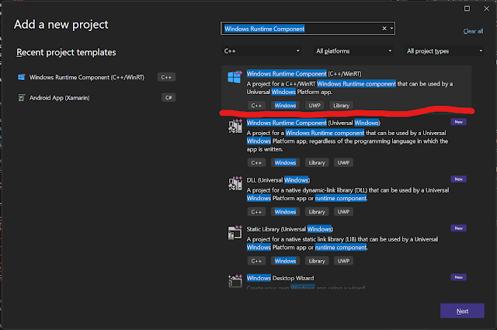Click the C++ tag under the C++/WinRT template

coord(256,106)
